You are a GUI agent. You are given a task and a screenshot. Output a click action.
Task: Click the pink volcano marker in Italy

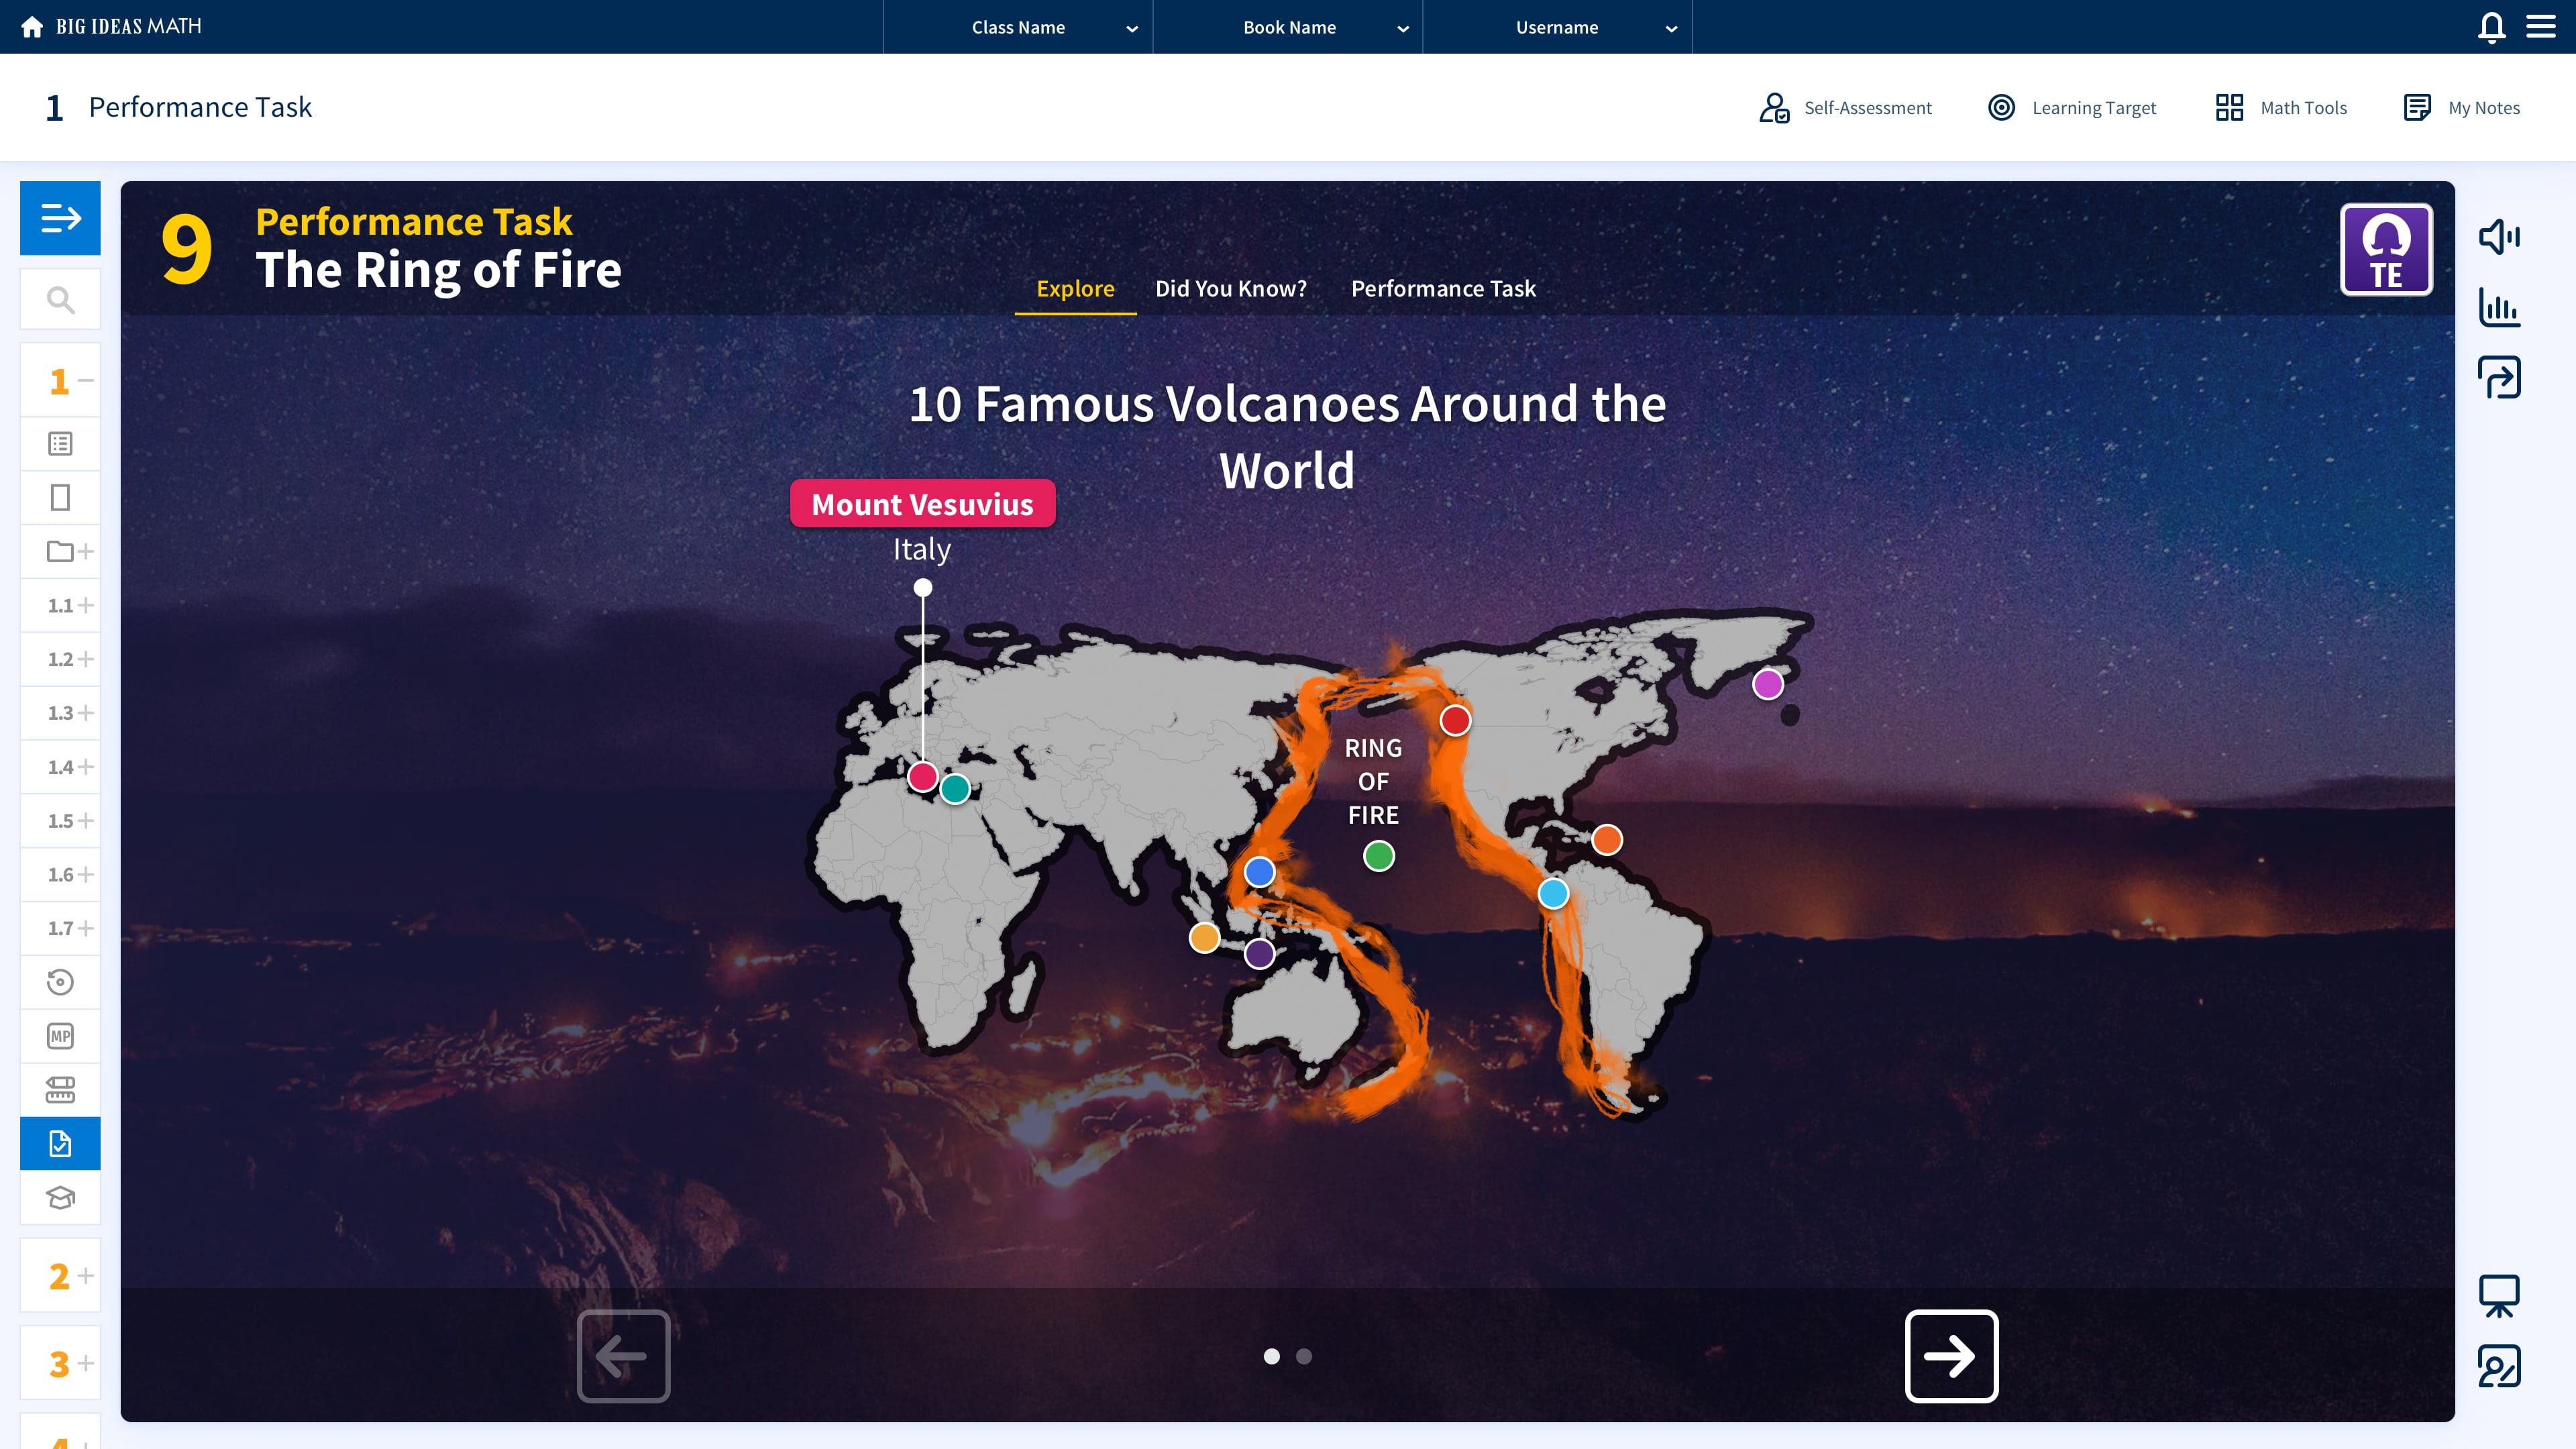tap(922, 776)
